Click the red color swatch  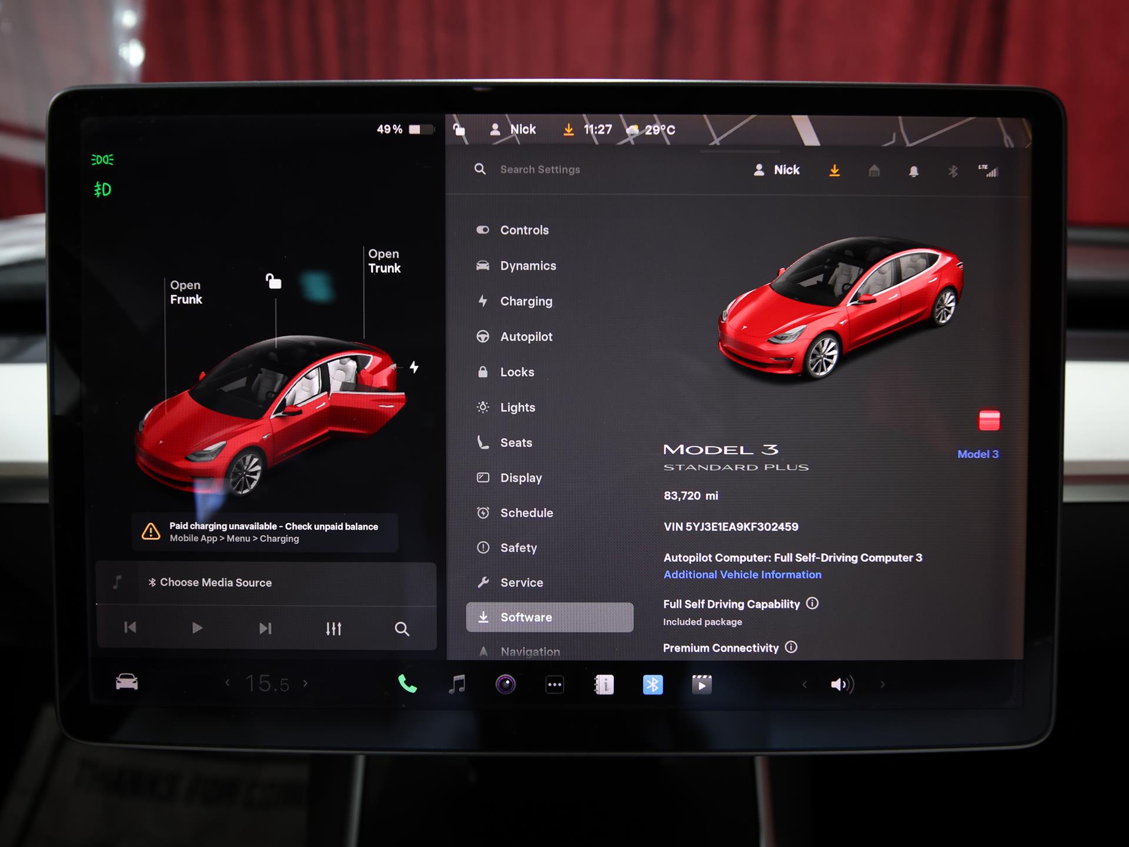coord(989,420)
